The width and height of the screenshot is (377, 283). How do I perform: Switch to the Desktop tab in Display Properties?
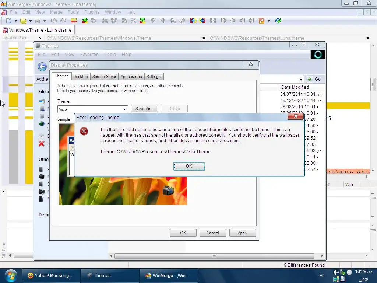click(x=81, y=77)
